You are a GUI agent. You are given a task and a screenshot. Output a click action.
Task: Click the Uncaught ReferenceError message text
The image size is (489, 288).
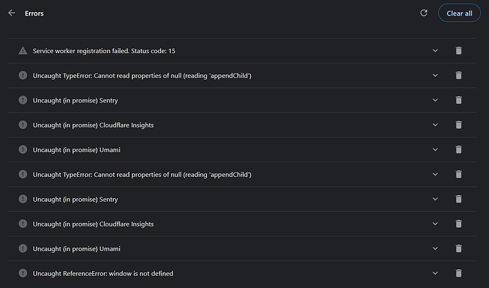pos(103,273)
